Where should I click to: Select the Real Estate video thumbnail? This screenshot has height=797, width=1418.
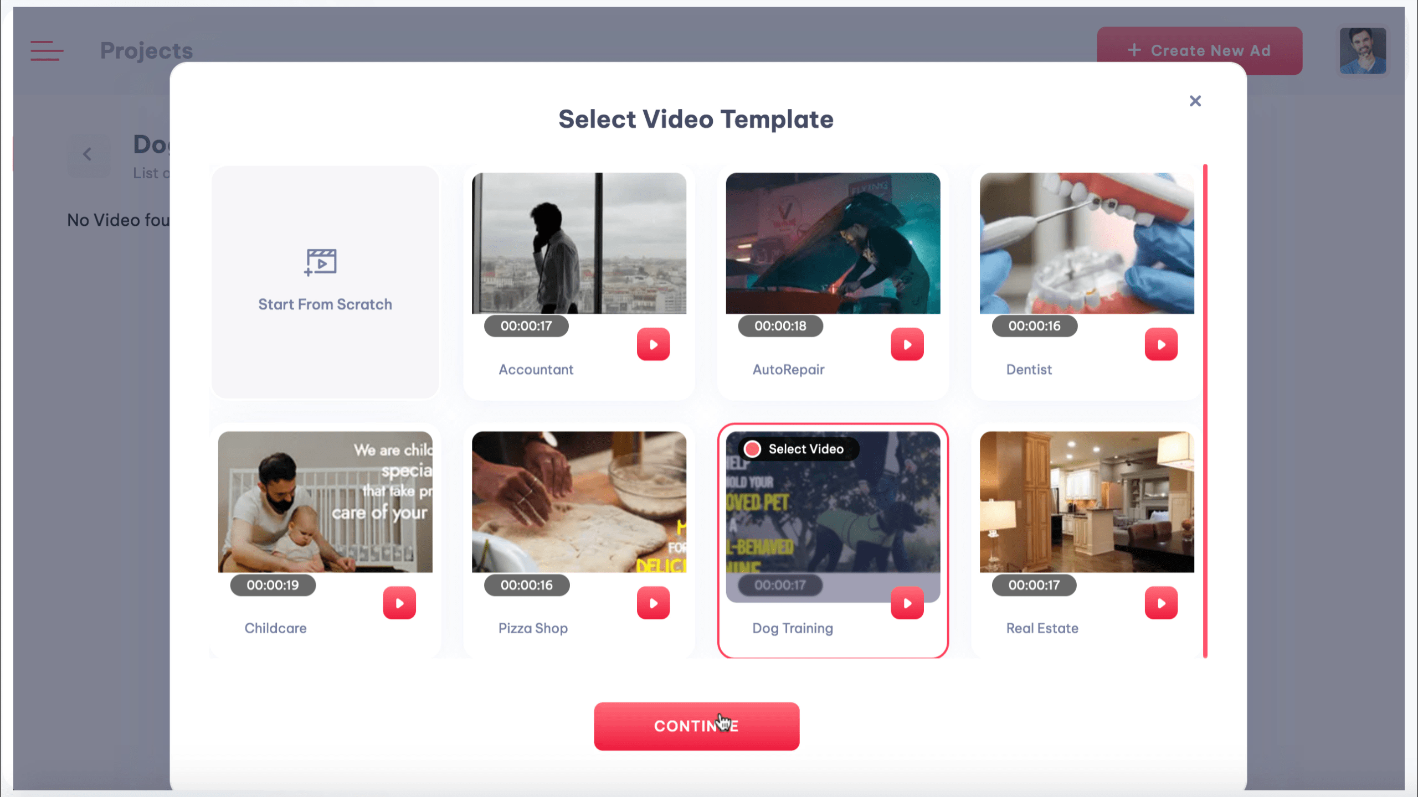tap(1086, 501)
